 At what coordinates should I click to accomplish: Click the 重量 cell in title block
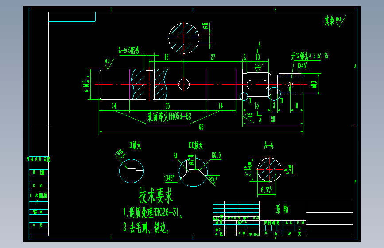pyautogui.click(x=289, y=222)
